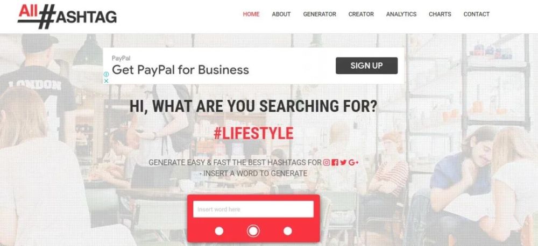538x246 pixels.
Task: Select the left radio option below the input
Action: [219, 231]
